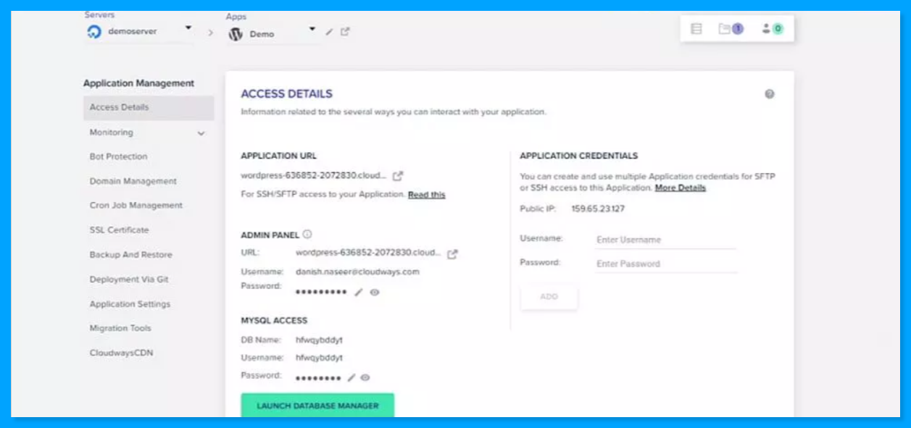This screenshot has height=428, width=911.
Task: Edit the app name with the pencil icon
Action: point(328,32)
